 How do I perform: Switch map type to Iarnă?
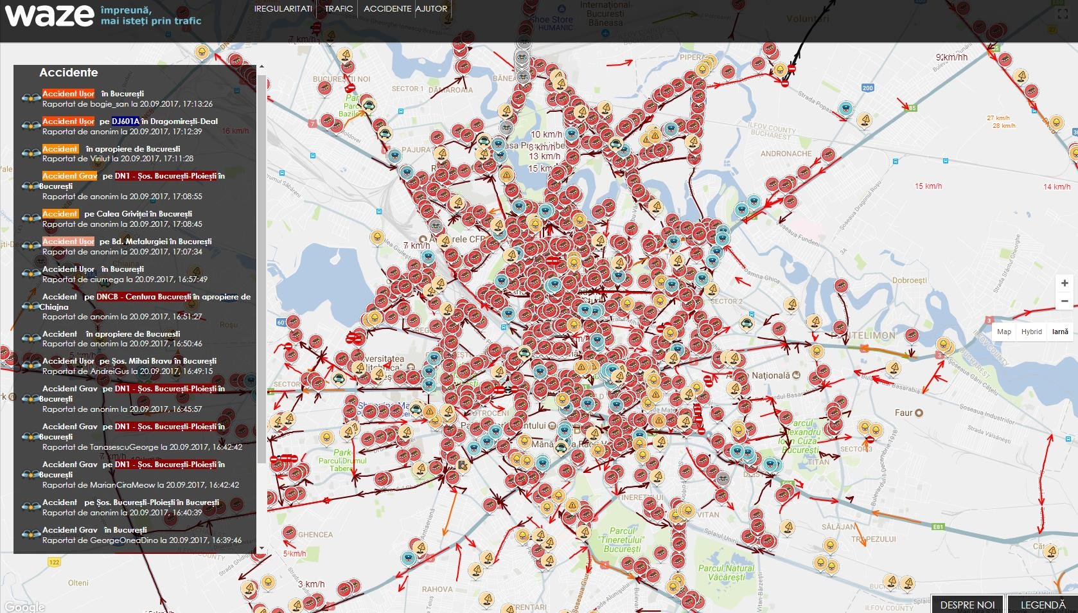[x=1060, y=332]
